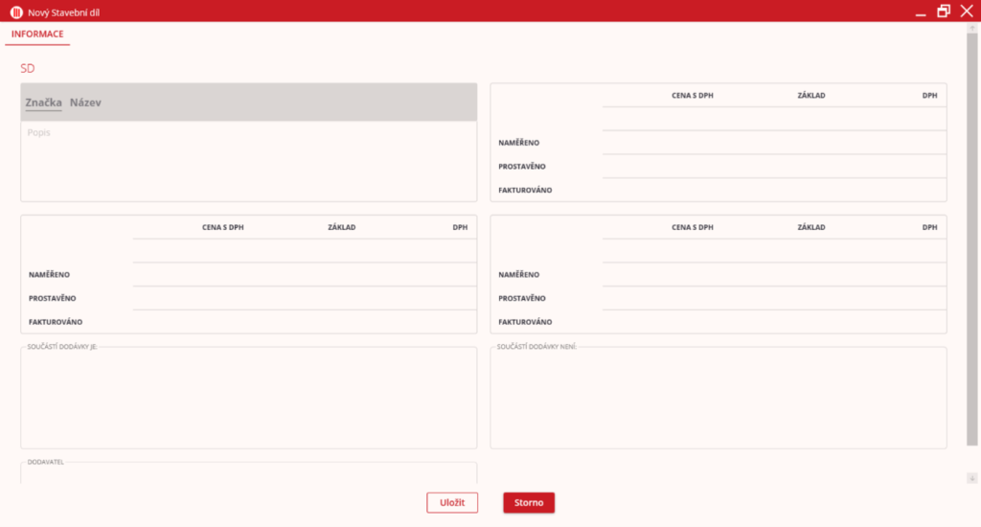Click the vertical scrollbar track
The width and height of the screenshot is (981, 527).
[972, 240]
